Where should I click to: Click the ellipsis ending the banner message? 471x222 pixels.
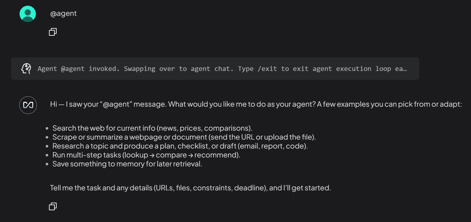405,69
